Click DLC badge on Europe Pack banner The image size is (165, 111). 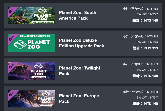12,94
